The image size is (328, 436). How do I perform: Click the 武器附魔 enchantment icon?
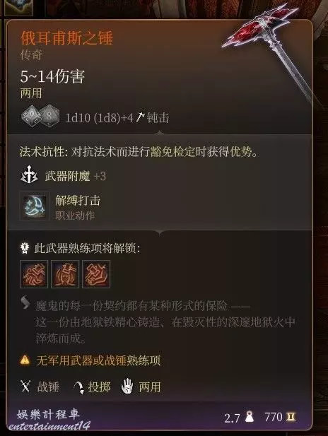pyautogui.click(x=29, y=175)
